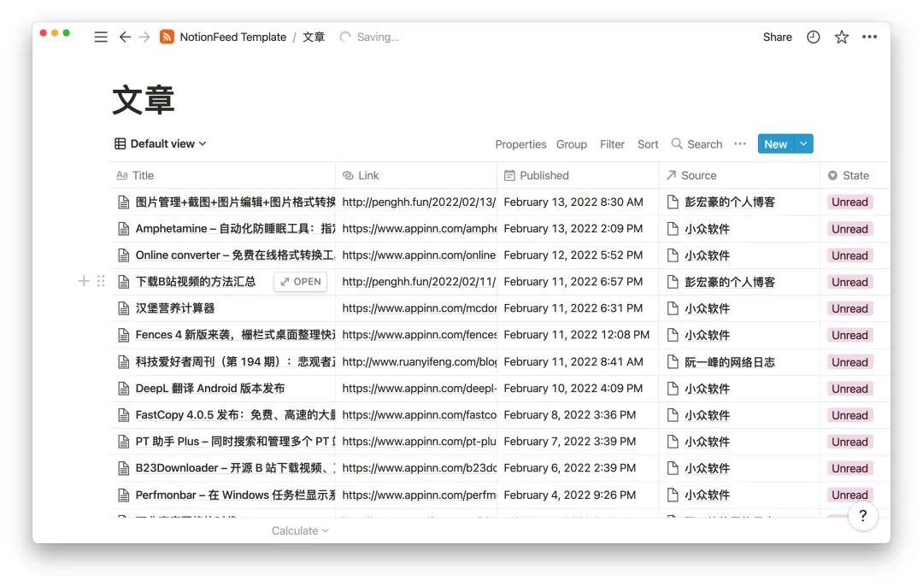Click the forward arrow navigation icon
The height and width of the screenshot is (586, 923).
(145, 37)
